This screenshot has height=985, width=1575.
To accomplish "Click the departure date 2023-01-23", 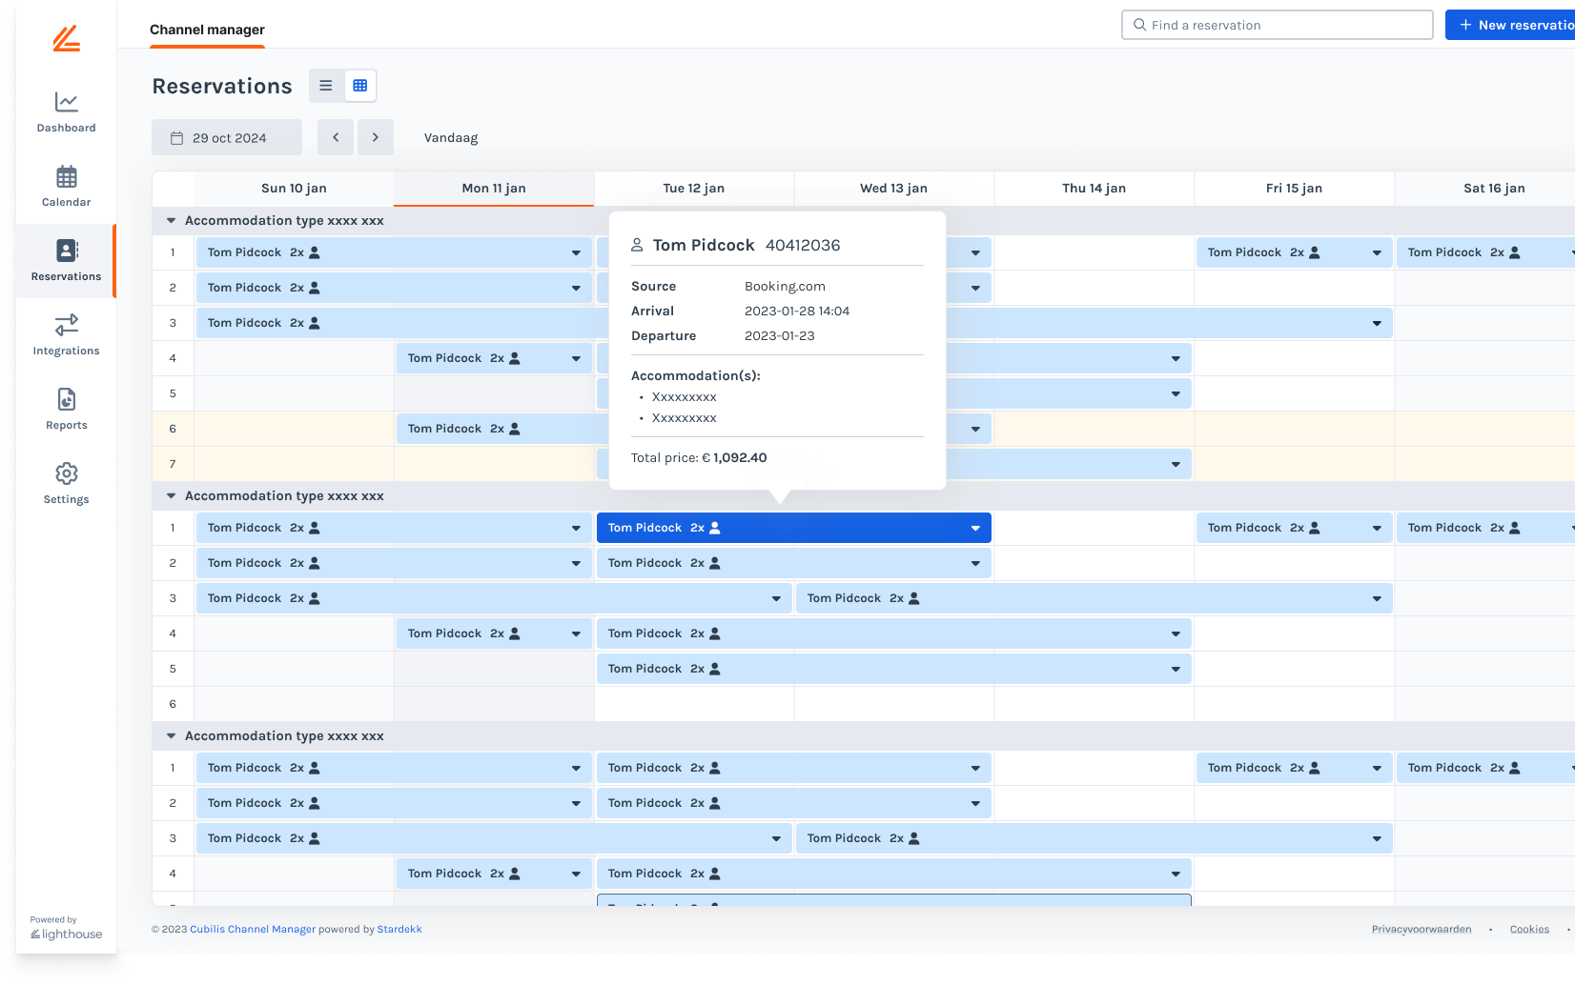I will point(780,336).
